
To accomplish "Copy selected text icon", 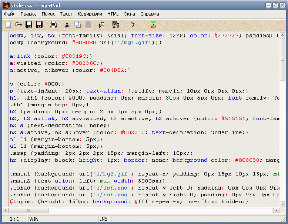I will point(78,25).
